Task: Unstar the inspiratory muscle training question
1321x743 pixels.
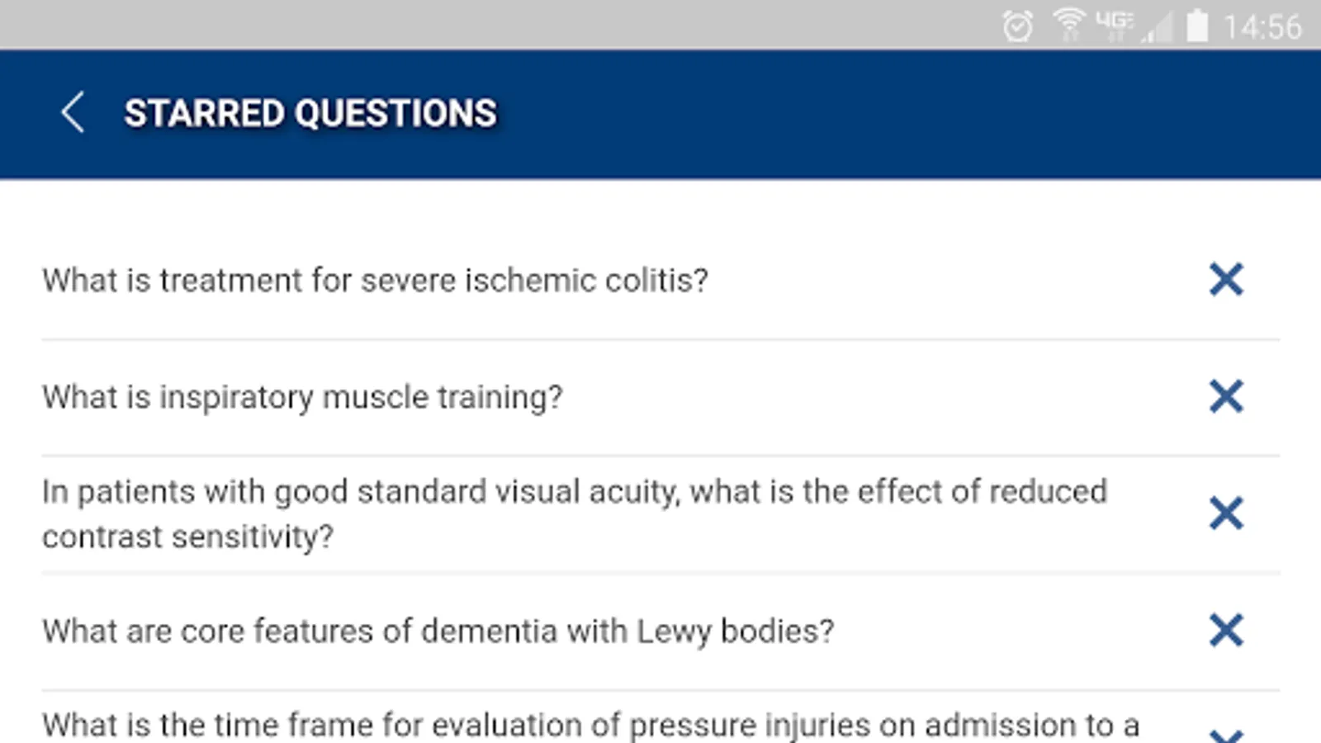Action: point(1226,396)
